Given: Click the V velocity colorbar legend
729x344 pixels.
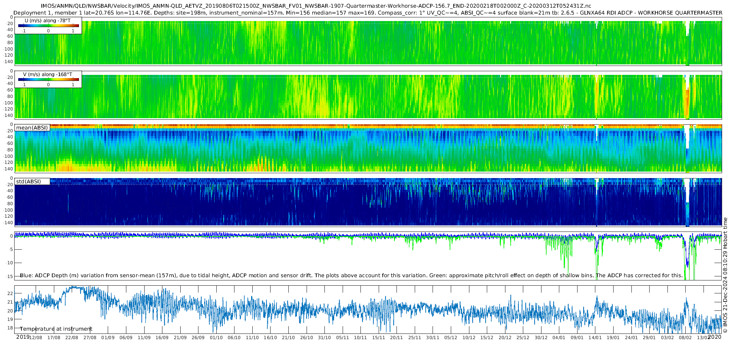Looking at the screenshot, I should 48,79.
